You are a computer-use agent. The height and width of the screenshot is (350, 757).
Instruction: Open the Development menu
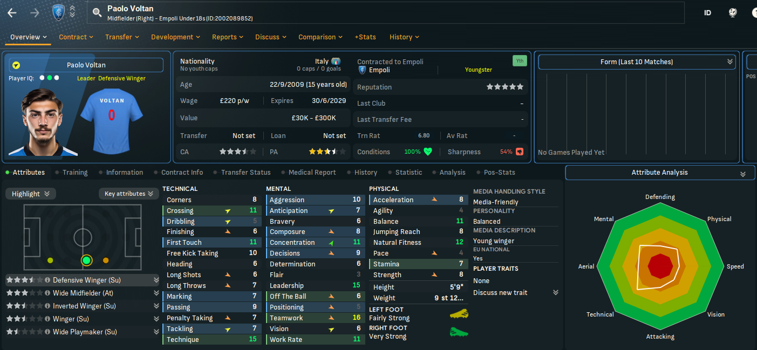click(175, 37)
